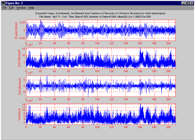195x140 pixels.
Task: Select the 2nd Moment y-axis label
Action: click(20, 58)
